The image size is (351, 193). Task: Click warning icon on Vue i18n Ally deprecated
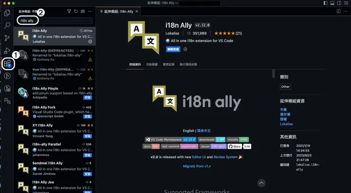[90, 78]
